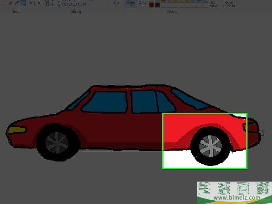
Task: Pick the black custom color swatch
Action: (x=157, y=5)
